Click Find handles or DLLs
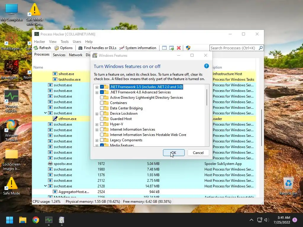The image size is (303, 227). pyautogui.click(x=97, y=48)
